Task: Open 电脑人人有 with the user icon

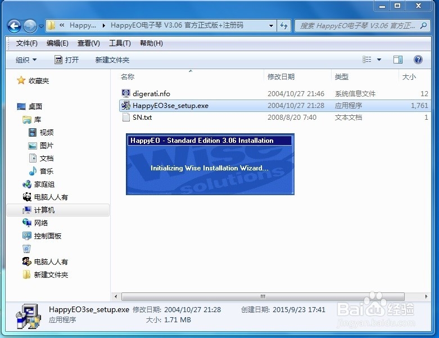Action: pos(51,262)
